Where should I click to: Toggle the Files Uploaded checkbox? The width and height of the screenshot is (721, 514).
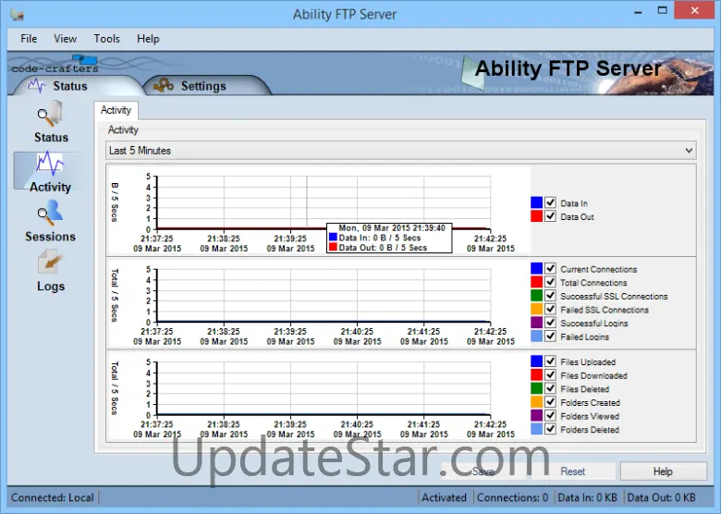click(x=550, y=361)
